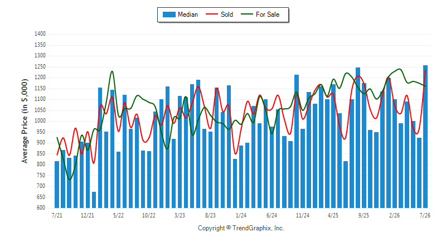Select the 9/25 x-axis label
446x242 pixels.
click(363, 215)
